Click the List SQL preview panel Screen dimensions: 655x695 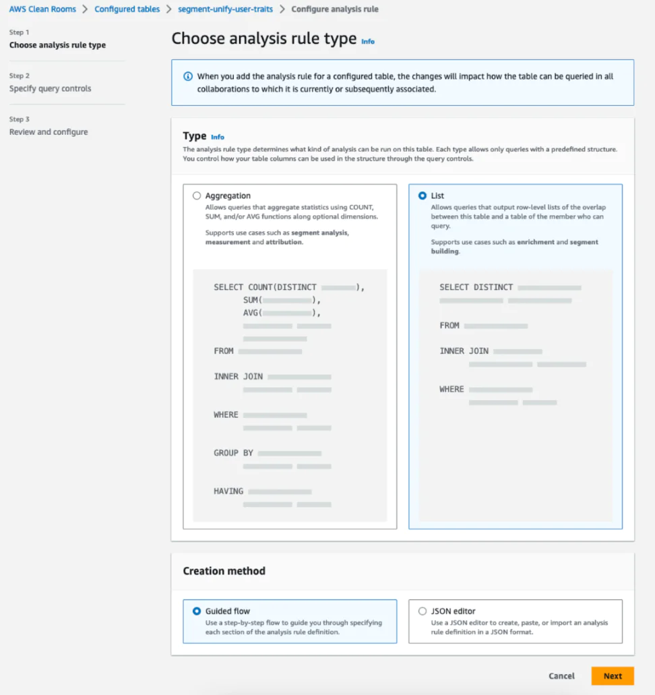click(x=516, y=394)
